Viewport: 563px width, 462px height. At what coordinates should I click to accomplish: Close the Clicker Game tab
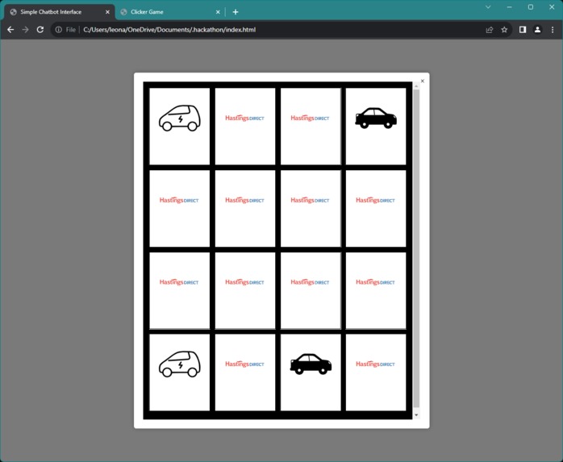[x=218, y=12]
